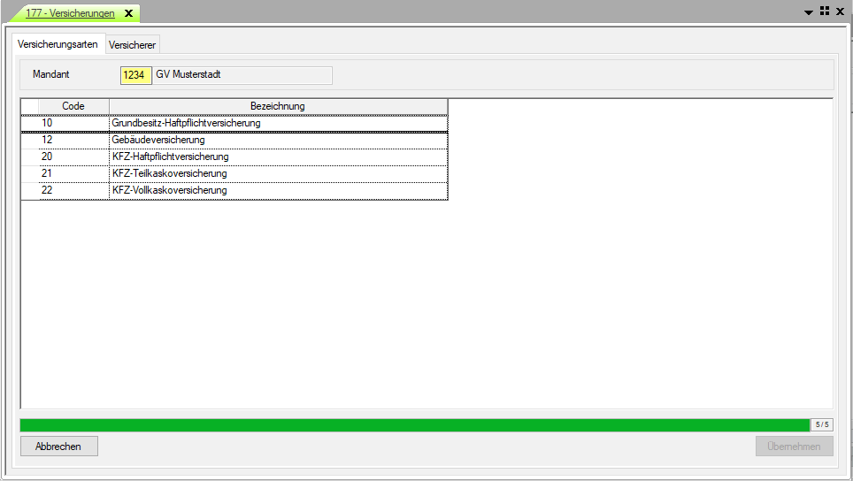This screenshot has height=481, width=853.
Task: Activate the 177 - Versicherungen document tab
Action: (x=70, y=13)
